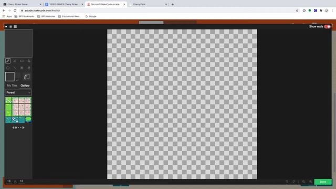
Task: Open a new browser tab
Action: pos(173,4)
